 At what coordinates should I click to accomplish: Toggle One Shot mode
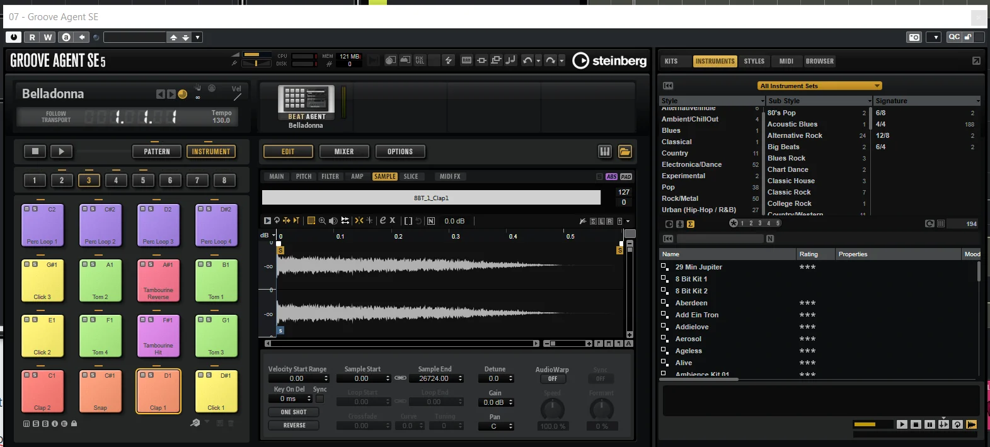[294, 412]
